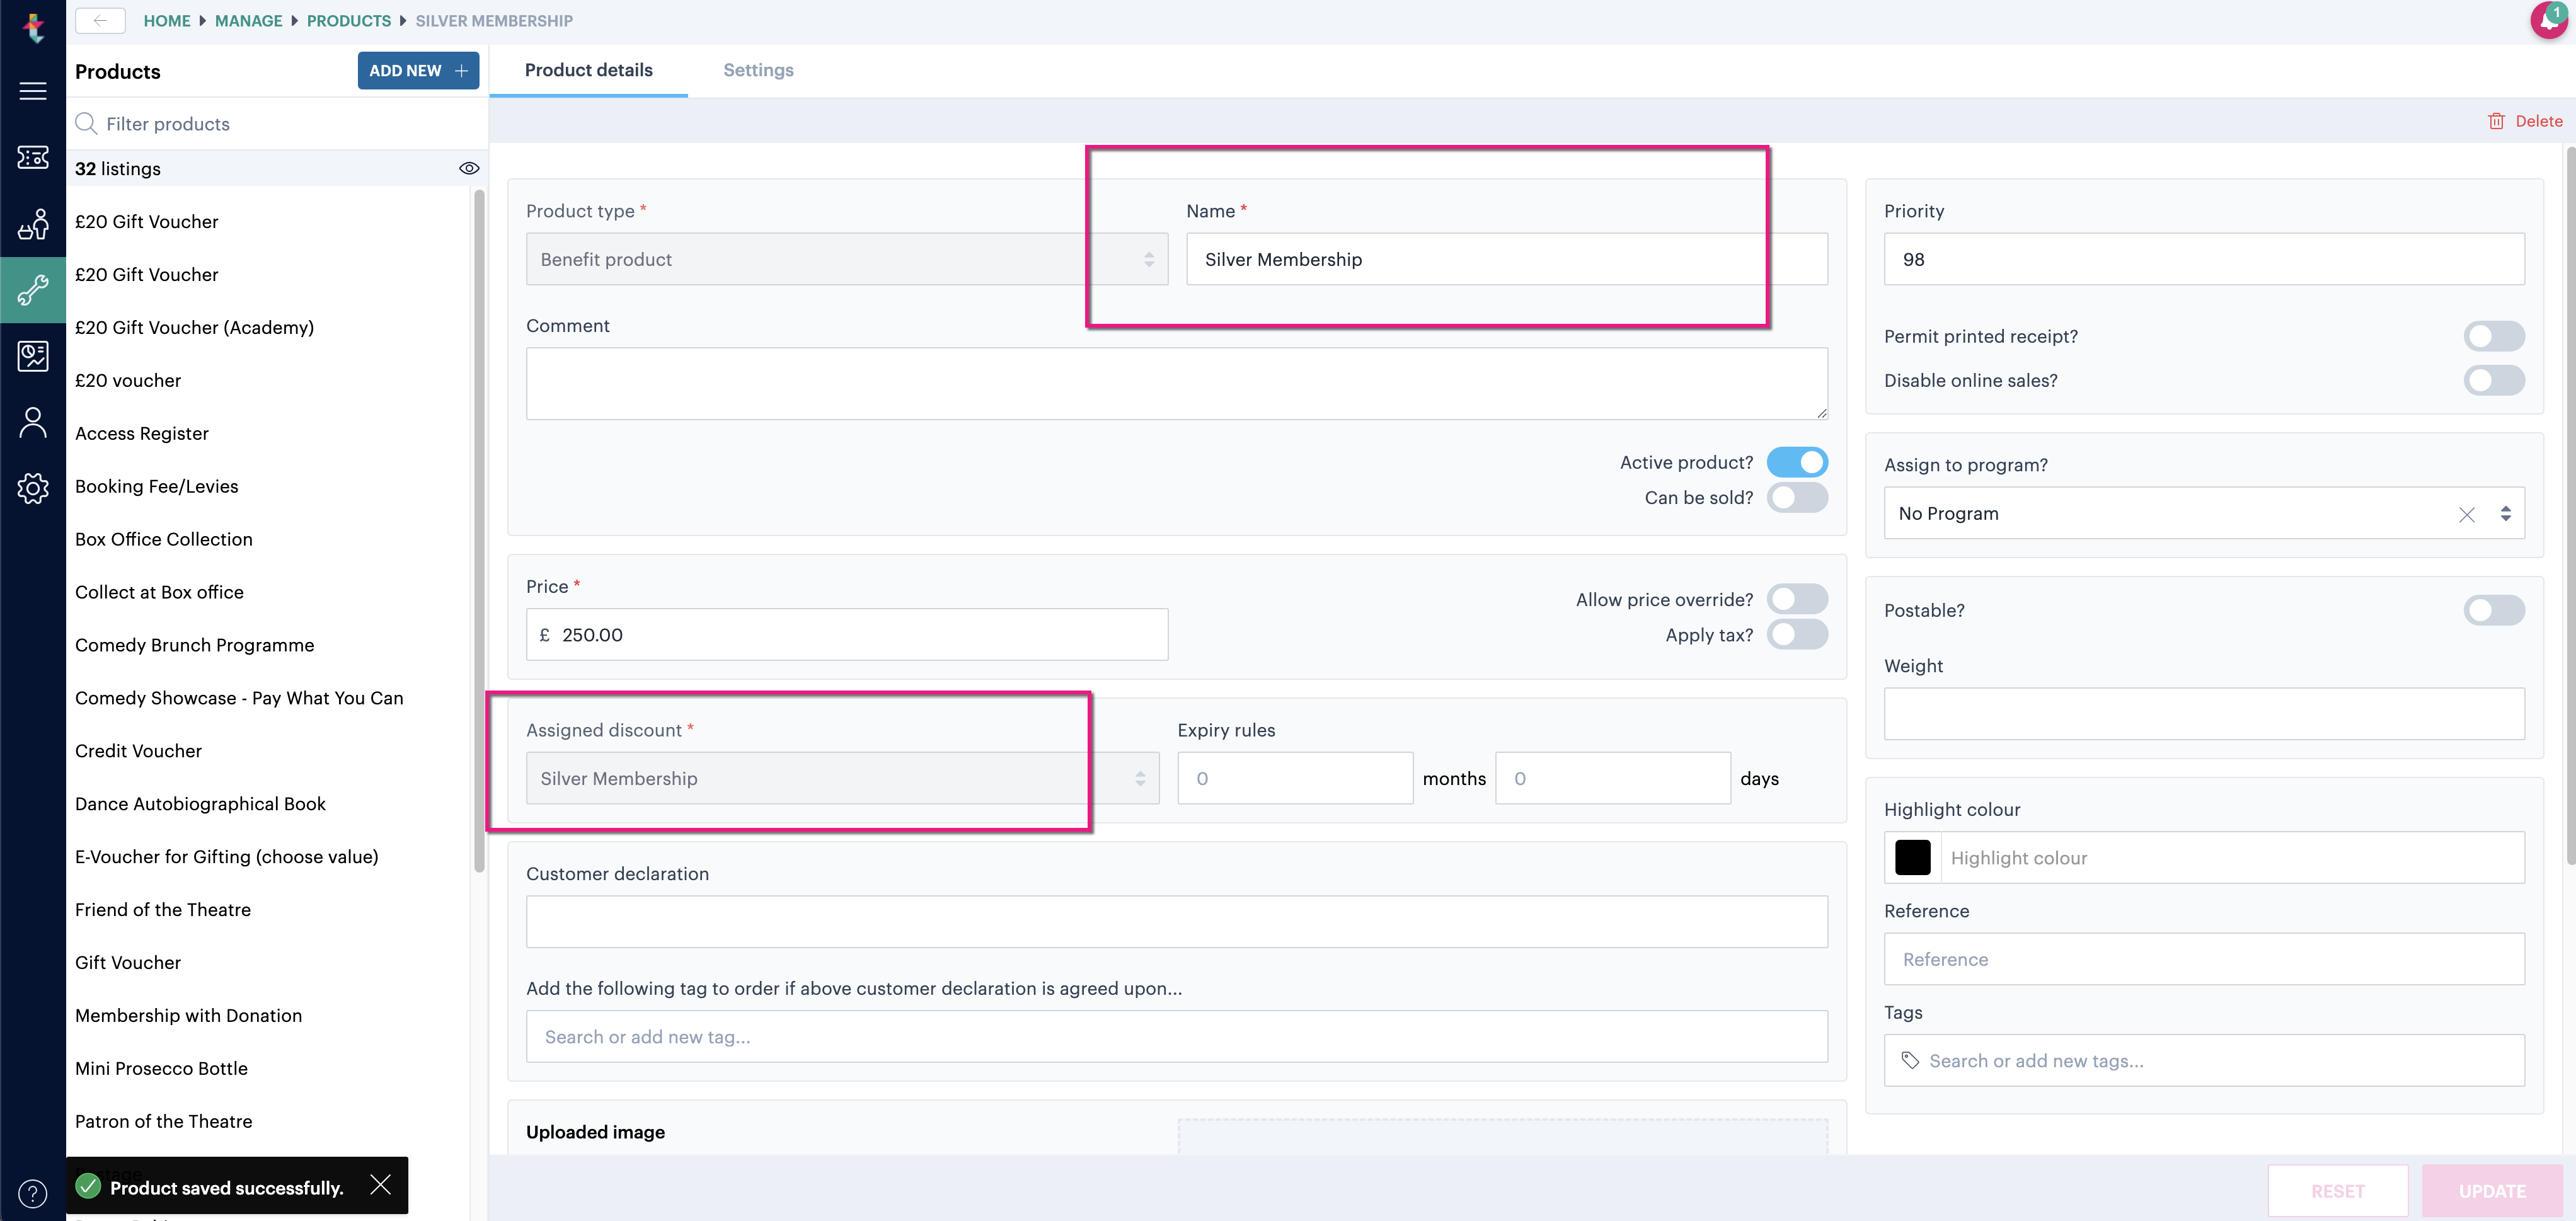Open the notifications bell icon
This screenshot has width=2576, height=1221.
pos(2548,20)
